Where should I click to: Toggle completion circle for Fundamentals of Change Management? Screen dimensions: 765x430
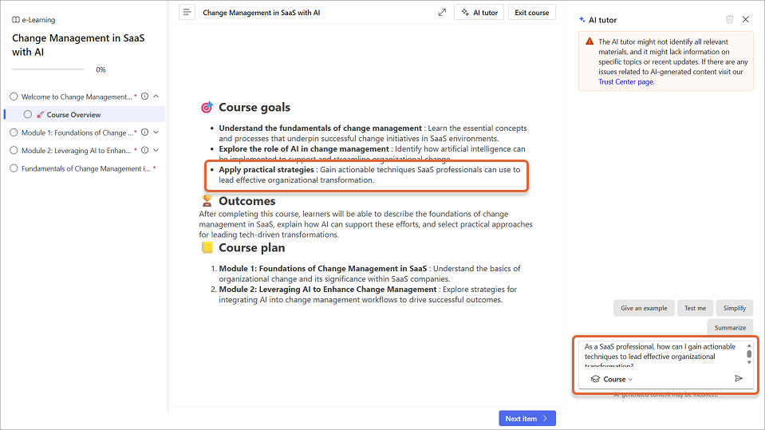pos(14,168)
